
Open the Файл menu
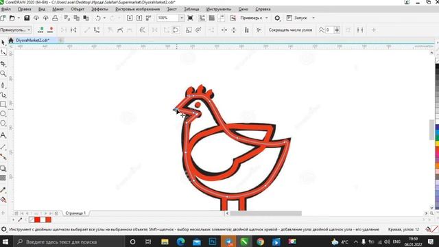pyautogui.click(x=6, y=9)
